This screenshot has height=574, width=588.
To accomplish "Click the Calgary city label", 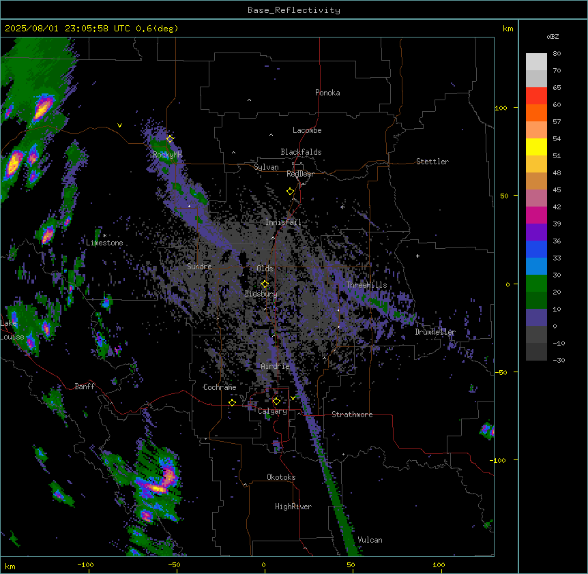I will click(x=272, y=411).
